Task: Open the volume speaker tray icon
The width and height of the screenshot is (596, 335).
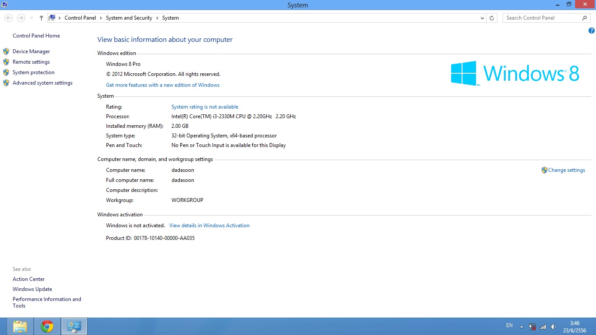Action: 554,326
